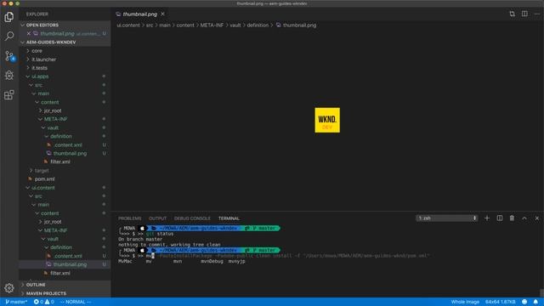Open editor More Actions menu

click(x=536, y=14)
